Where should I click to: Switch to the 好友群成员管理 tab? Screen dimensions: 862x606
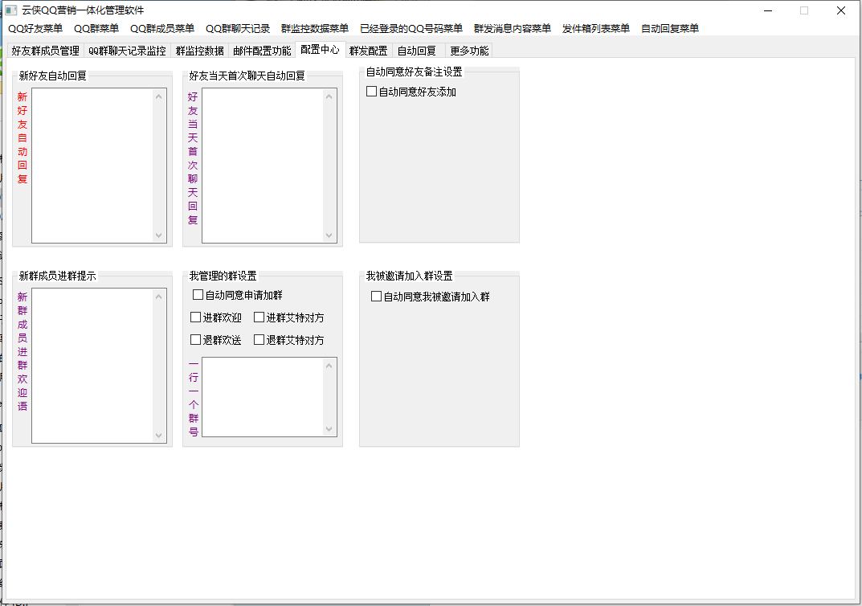click(46, 51)
